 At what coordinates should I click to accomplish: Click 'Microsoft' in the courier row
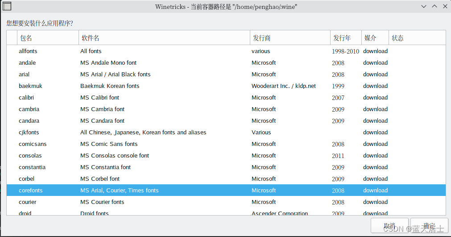tap(264, 202)
